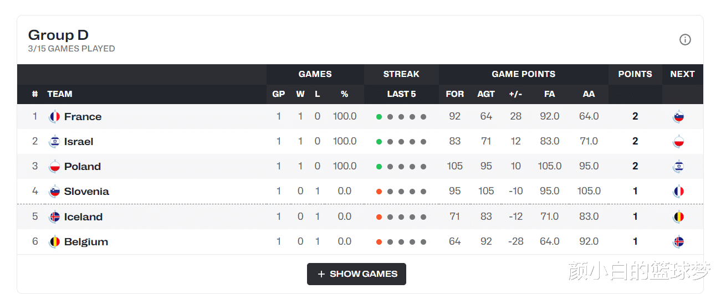Click Belgium's flag icon in team column

pyautogui.click(x=54, y=242)
